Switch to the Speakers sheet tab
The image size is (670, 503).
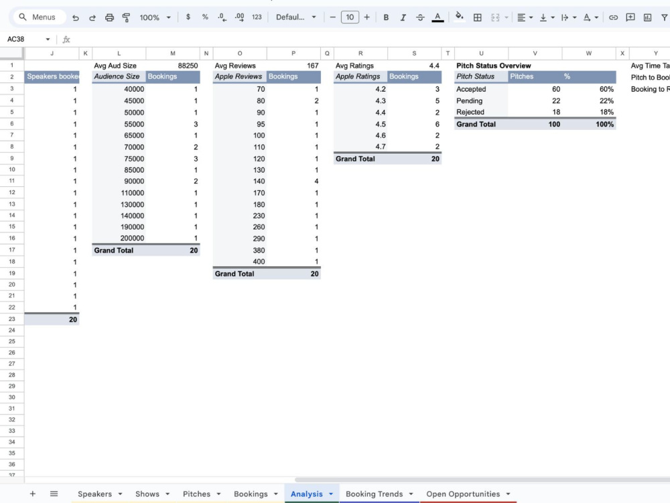[x=95, y=494]
